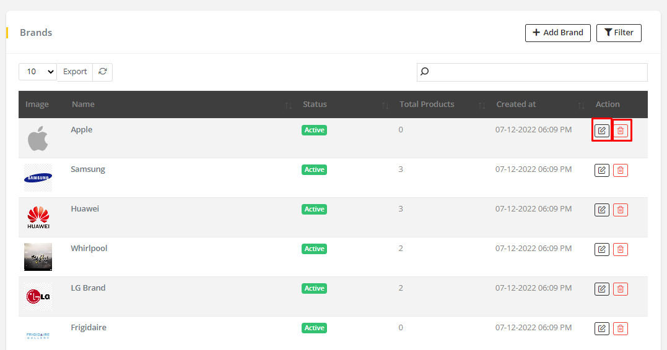This screenshot has height=350, width=667.
Task: Click the Add Brand button
Action: [557, 33]
